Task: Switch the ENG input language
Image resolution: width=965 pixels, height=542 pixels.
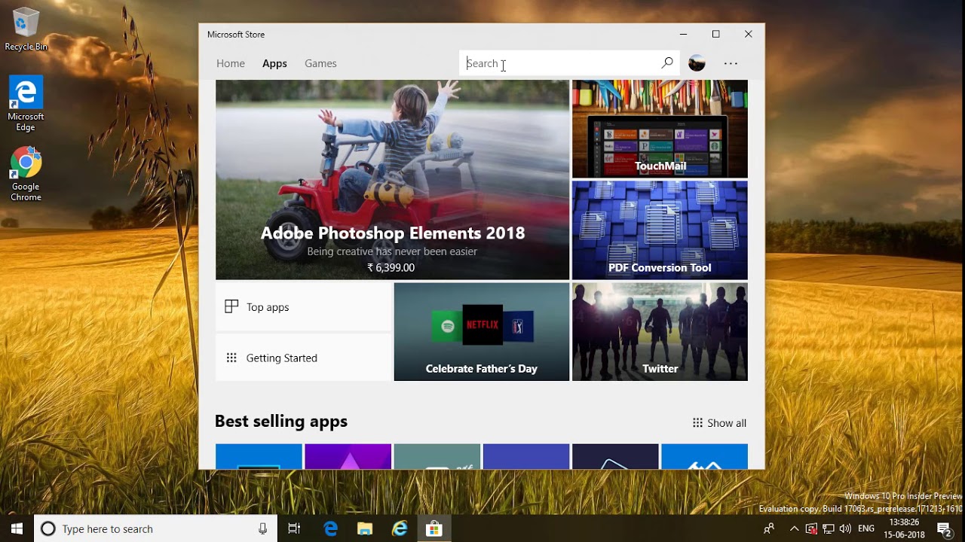Action: click(x=866, y=528)
